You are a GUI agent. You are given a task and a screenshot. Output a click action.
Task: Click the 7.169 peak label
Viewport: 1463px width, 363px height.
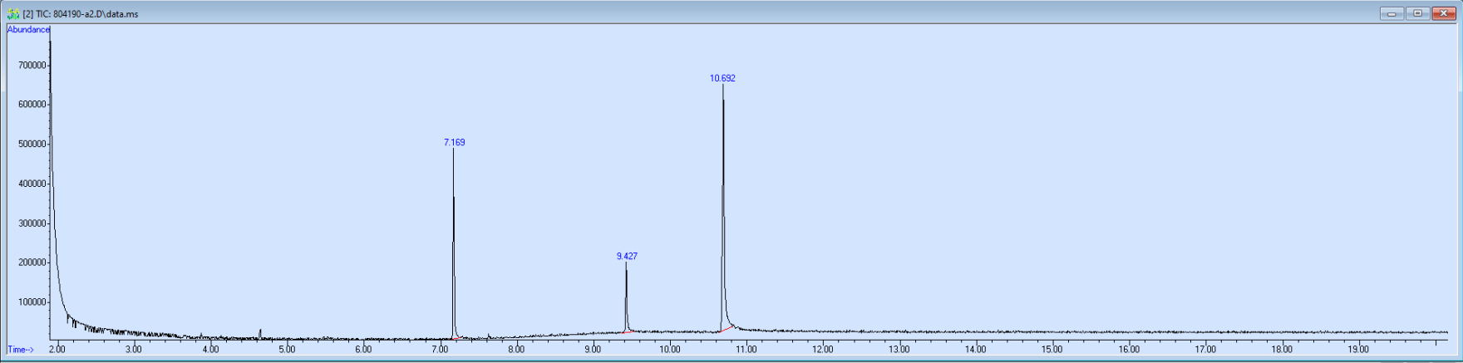(x=454, y=143)
